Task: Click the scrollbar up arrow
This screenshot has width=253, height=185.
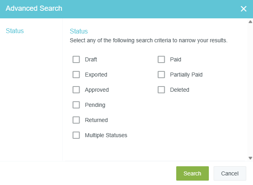Action: click(x=250, y=22)
